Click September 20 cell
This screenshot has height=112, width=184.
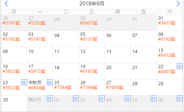(118, 71)
